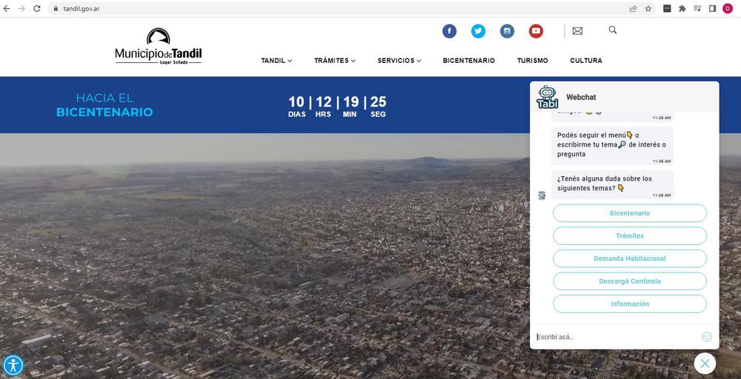The height and width of the screenshot is (379, 741).
Task: Open the emoji picker smiley icon
Action: click(707, 337)
